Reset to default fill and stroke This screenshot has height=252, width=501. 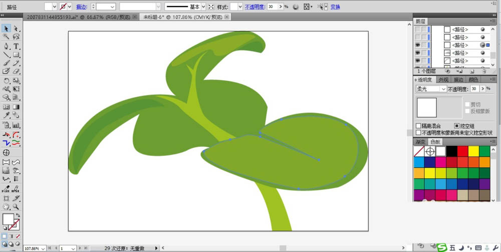[x=5, y=228]
